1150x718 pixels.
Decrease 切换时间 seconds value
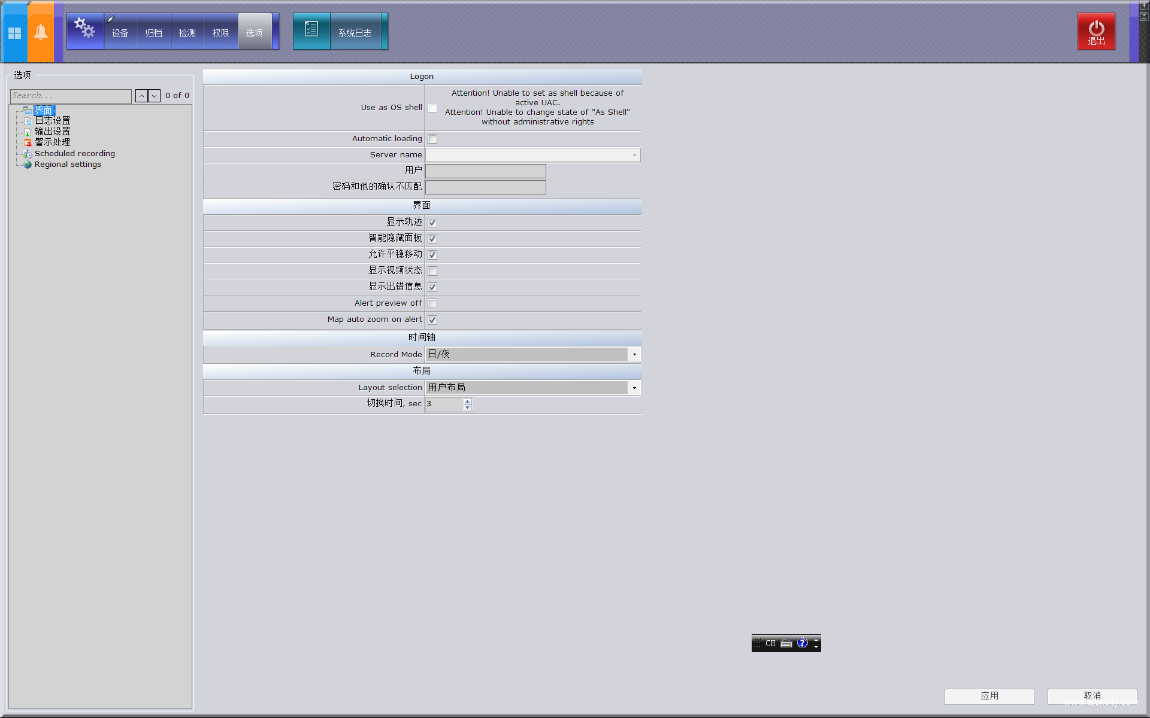[x=468, y=408]
